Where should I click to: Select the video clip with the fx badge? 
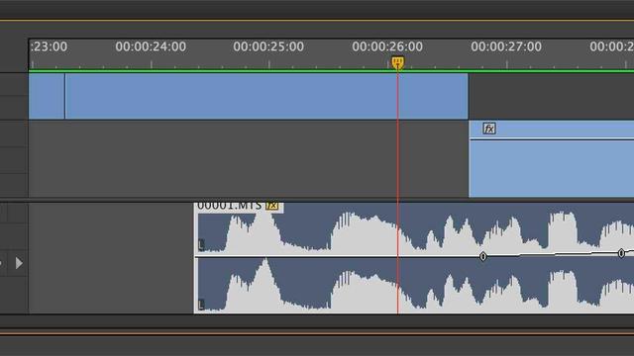click(x=552, y=159)
